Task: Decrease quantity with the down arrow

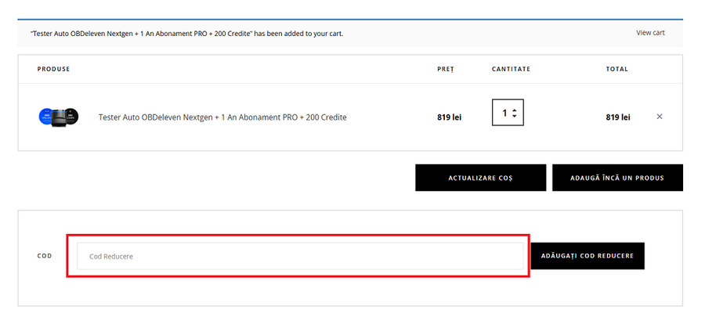Action: 514,117
